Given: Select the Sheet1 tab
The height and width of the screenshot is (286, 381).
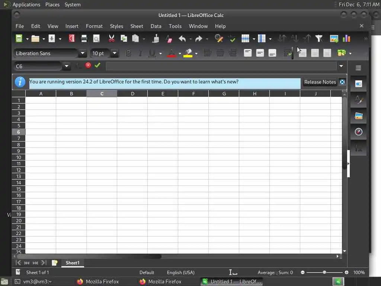Looking at the screenshot, I should click(x=73, y=263).
